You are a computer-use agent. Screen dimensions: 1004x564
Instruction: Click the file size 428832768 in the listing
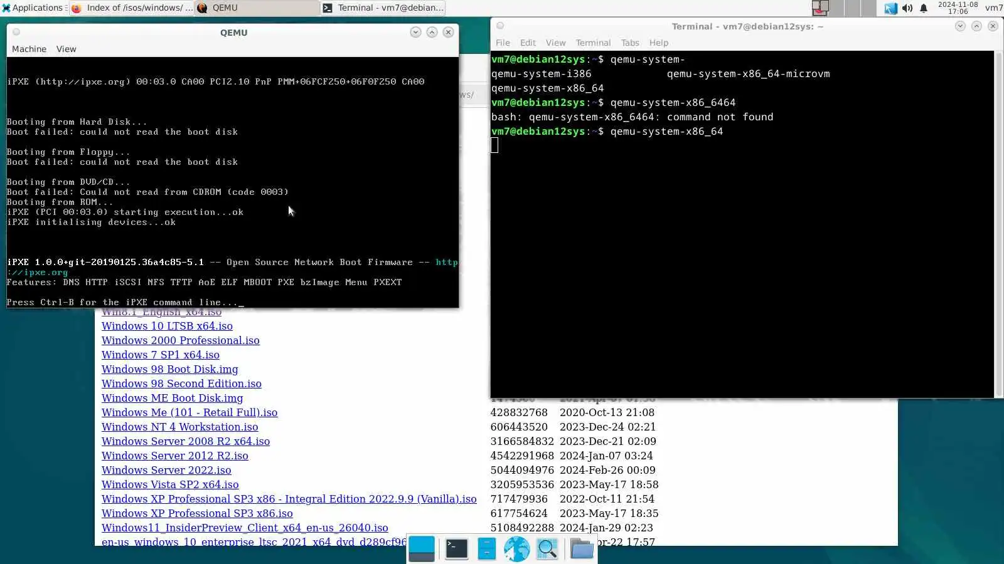pos(519,412)
